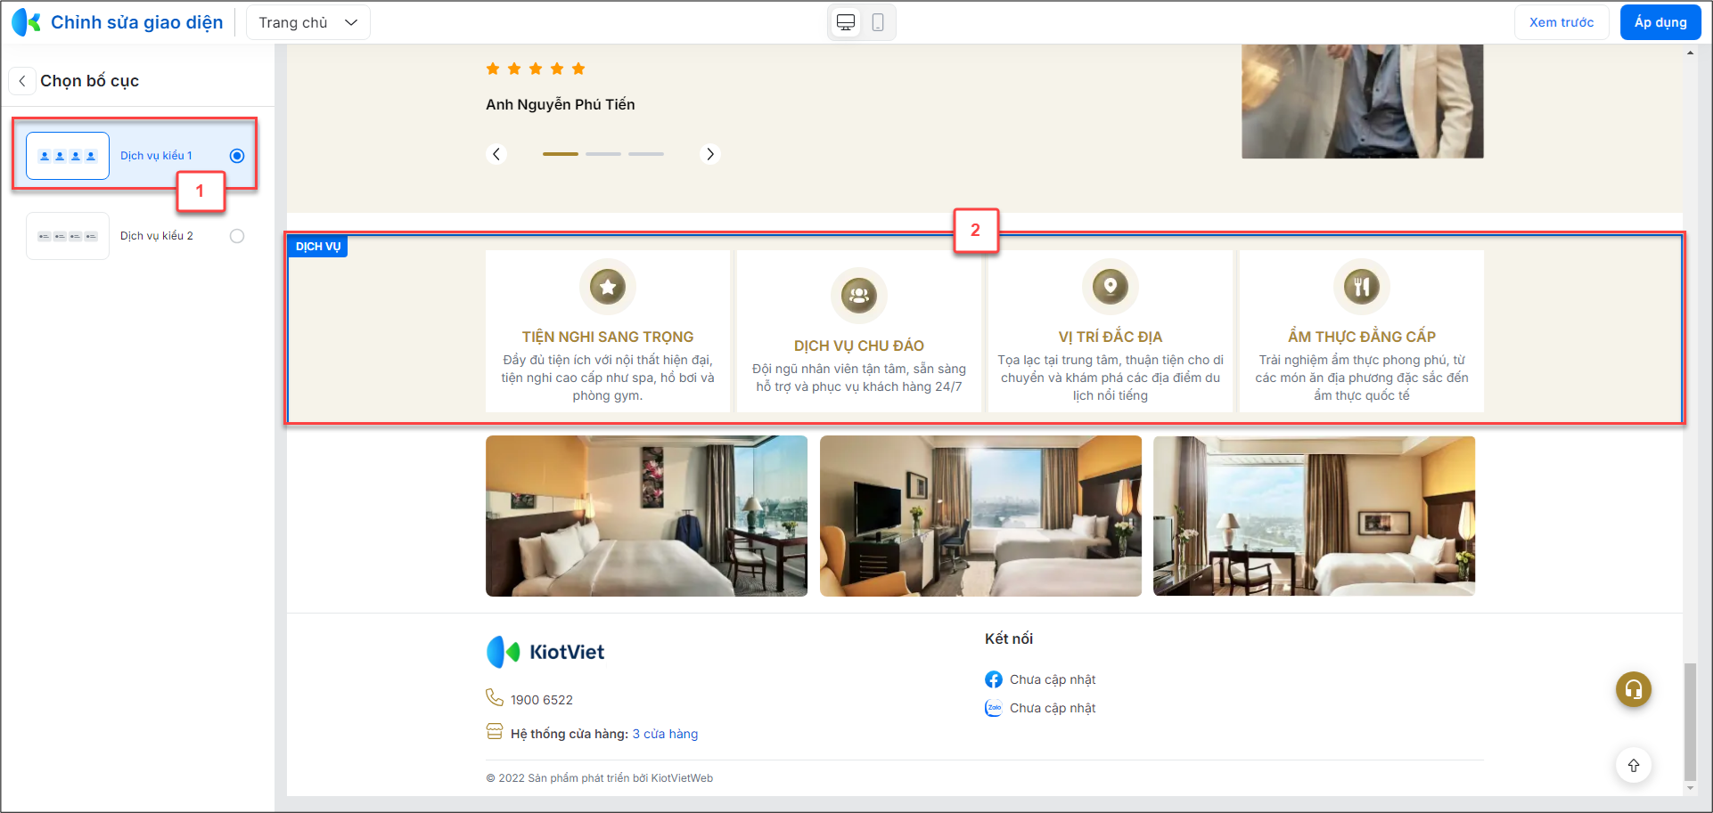Click the vertical scrollbar thumb
This screenshot has height=813, width=1713.
[1690, 721]
